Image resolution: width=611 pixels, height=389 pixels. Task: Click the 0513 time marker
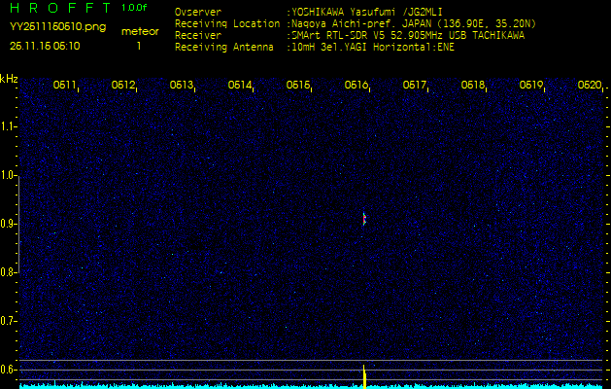182,86
